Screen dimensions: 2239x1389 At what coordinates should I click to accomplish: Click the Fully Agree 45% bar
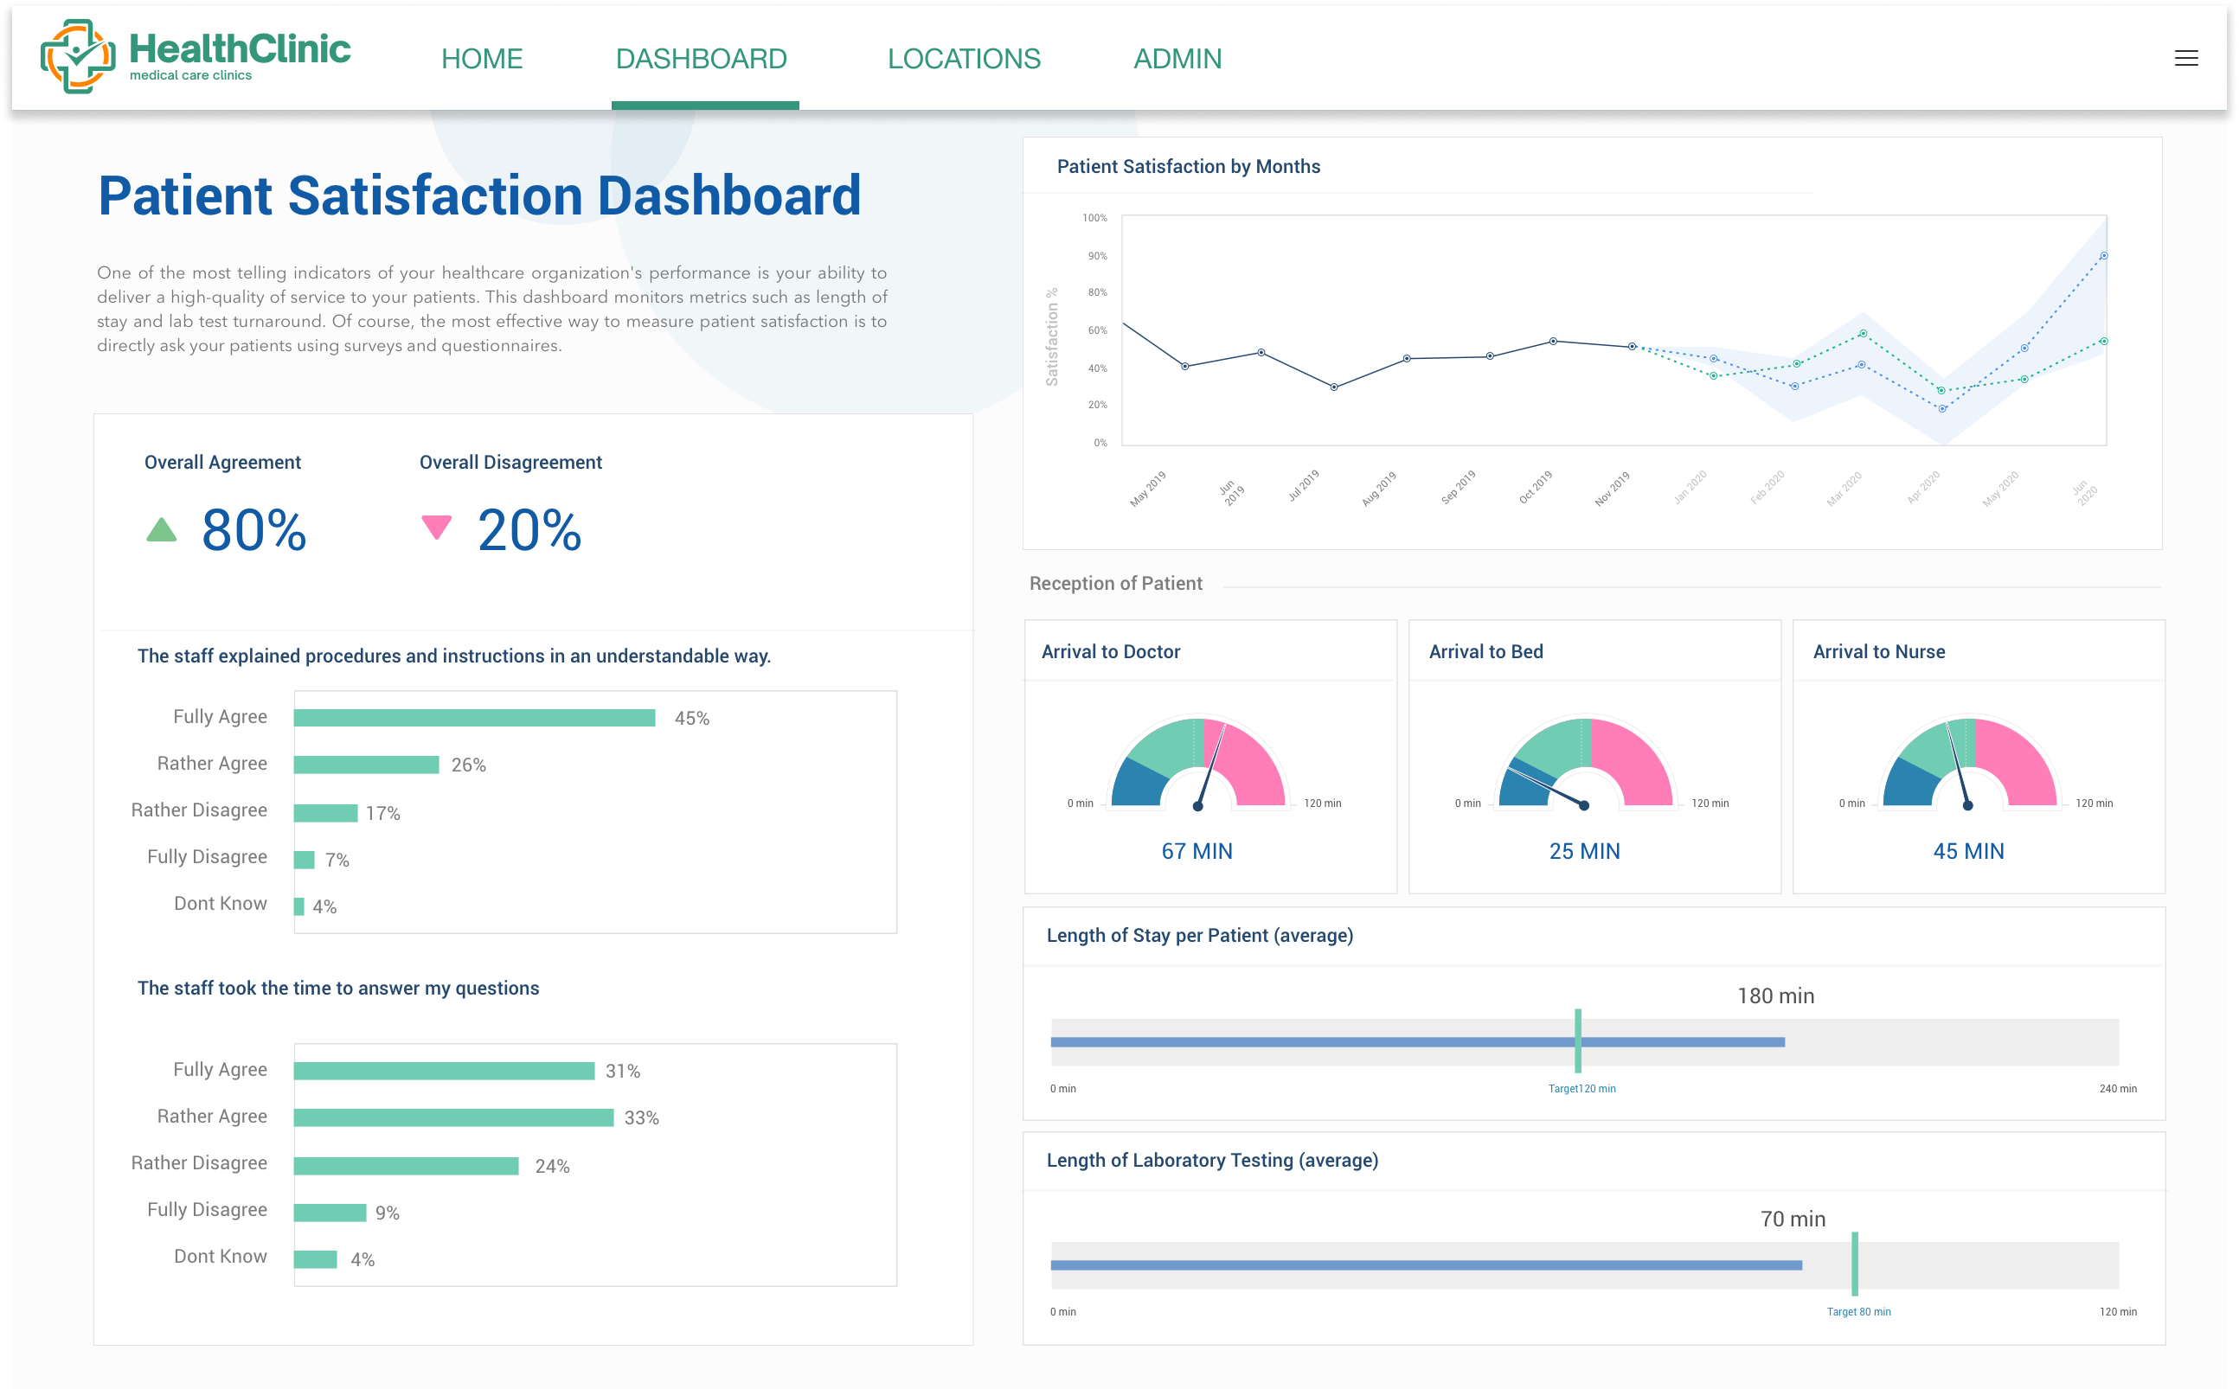[474, 719]
